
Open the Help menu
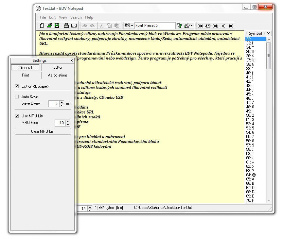(x=89, y=17)
